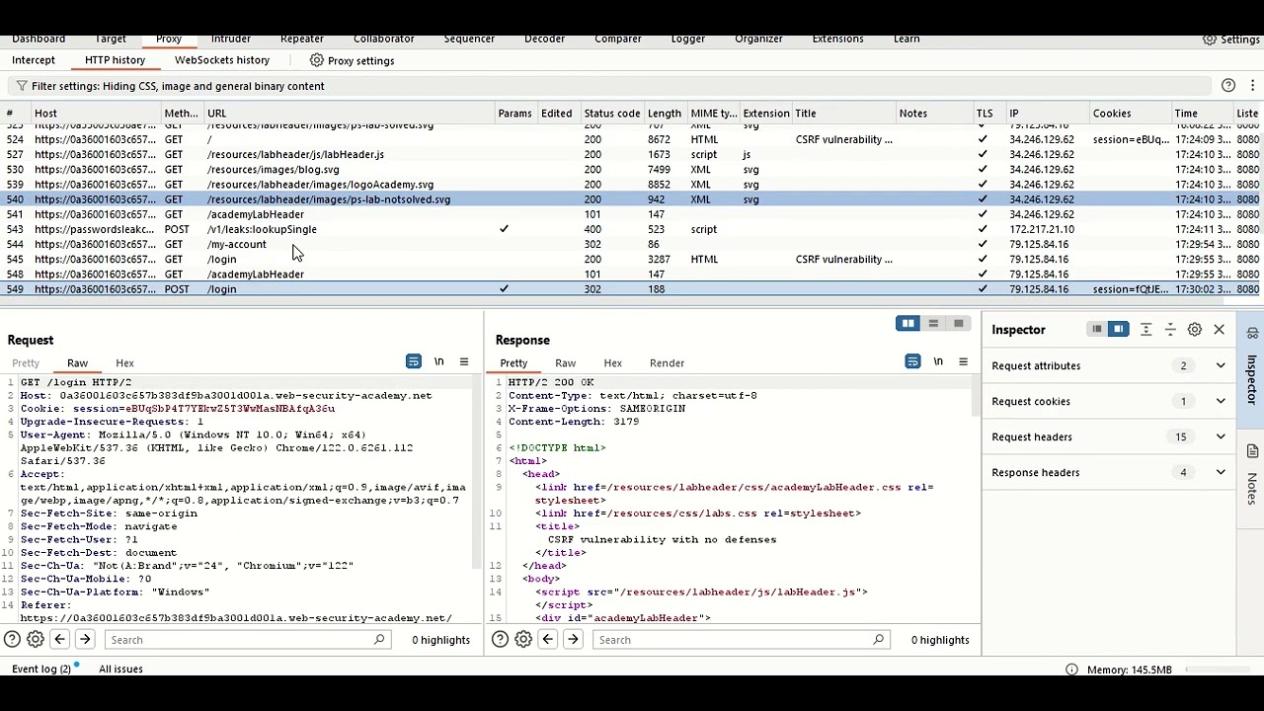Screen dimensions: 1264x711
Task: Collapse all Inspector sections icon
Action: [x=1170, y=329]
